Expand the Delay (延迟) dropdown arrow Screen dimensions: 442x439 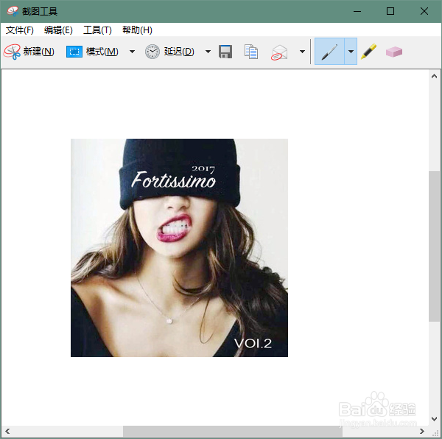(208, 52)
